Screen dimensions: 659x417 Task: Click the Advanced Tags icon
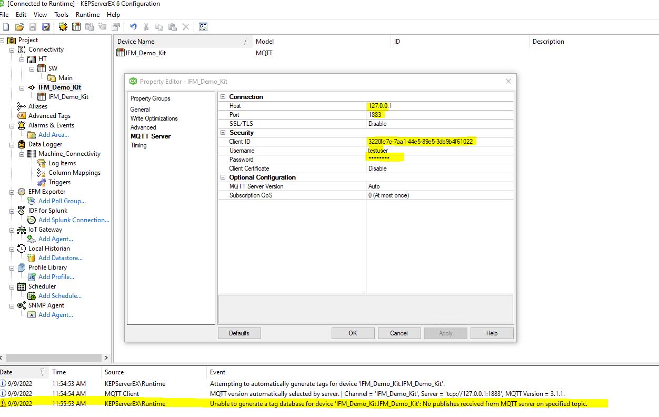22,116
